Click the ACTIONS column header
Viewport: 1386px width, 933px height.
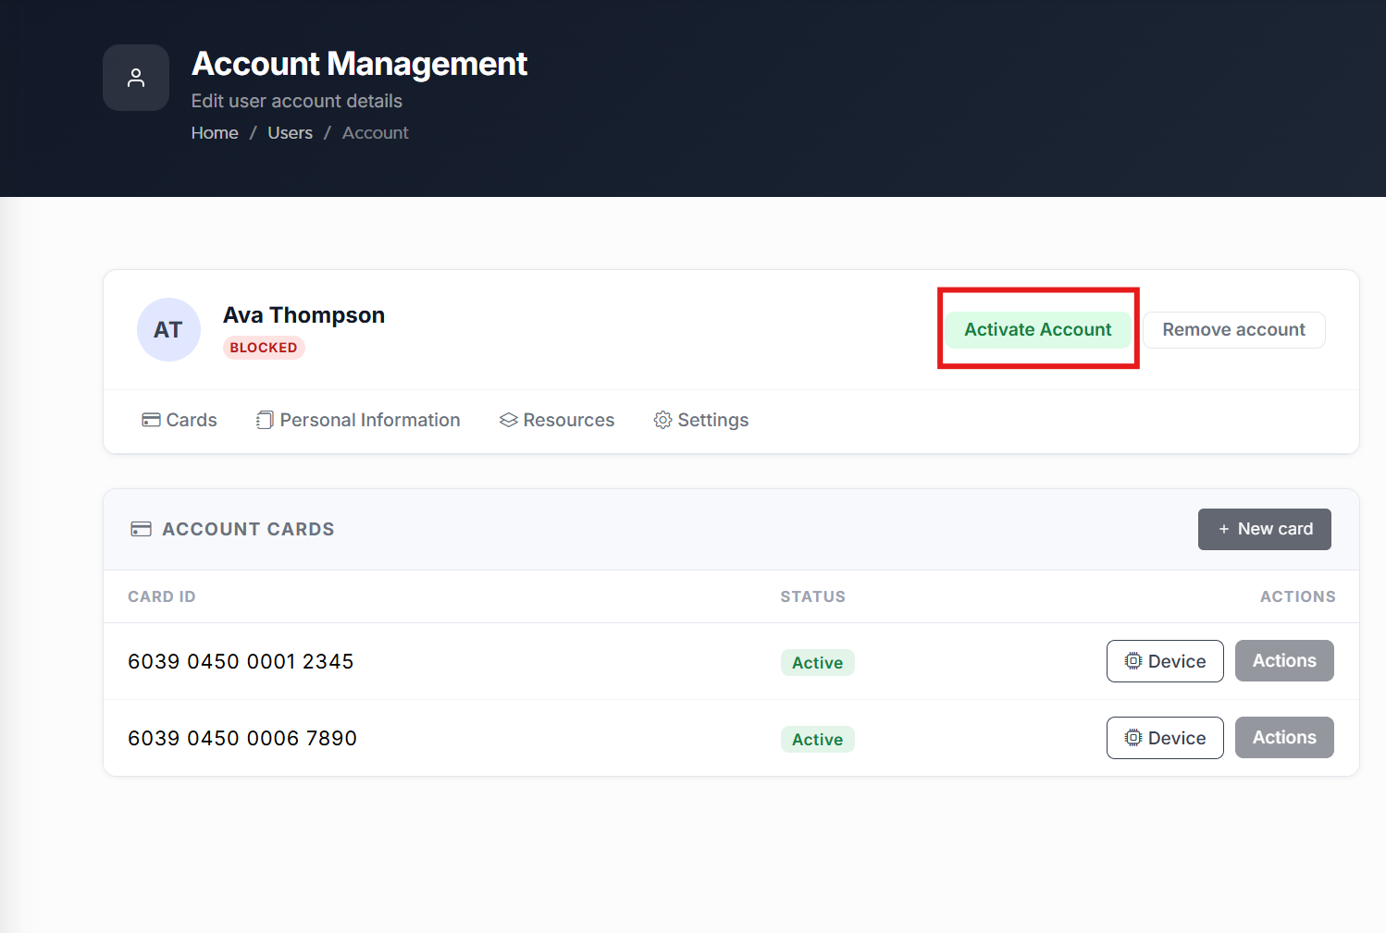pyautogui.click(x=1298, y=596)
